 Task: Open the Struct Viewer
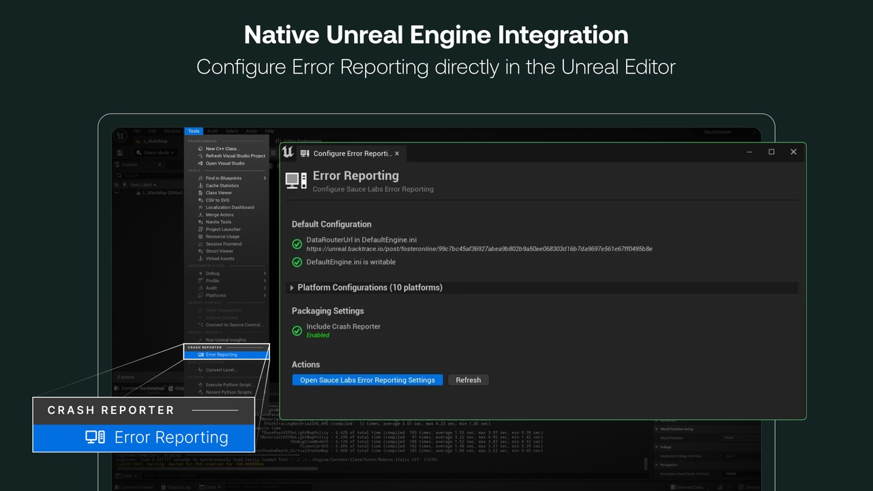(226, 251)
